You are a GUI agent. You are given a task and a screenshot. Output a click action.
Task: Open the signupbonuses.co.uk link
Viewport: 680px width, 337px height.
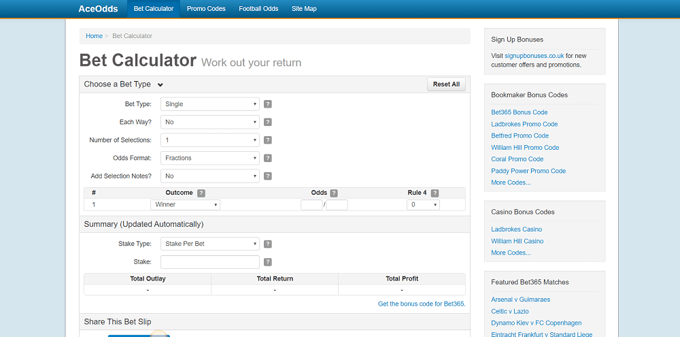(534, 56)
